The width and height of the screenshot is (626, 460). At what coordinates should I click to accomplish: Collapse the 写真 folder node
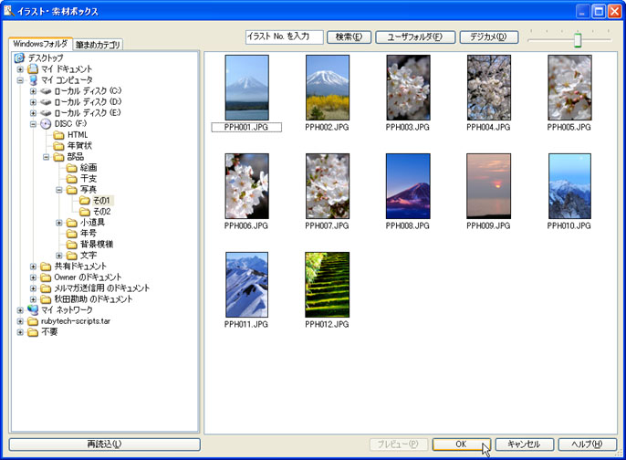[x=59, y=190]
